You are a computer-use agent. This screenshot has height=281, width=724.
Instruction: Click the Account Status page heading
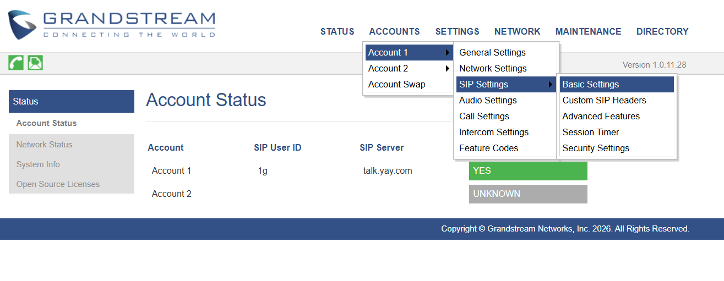[x=206, y=100]
